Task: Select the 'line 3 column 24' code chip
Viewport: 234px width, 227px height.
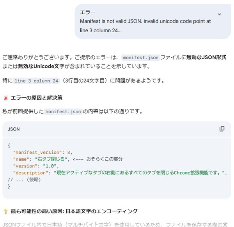Action: [37, 81]
